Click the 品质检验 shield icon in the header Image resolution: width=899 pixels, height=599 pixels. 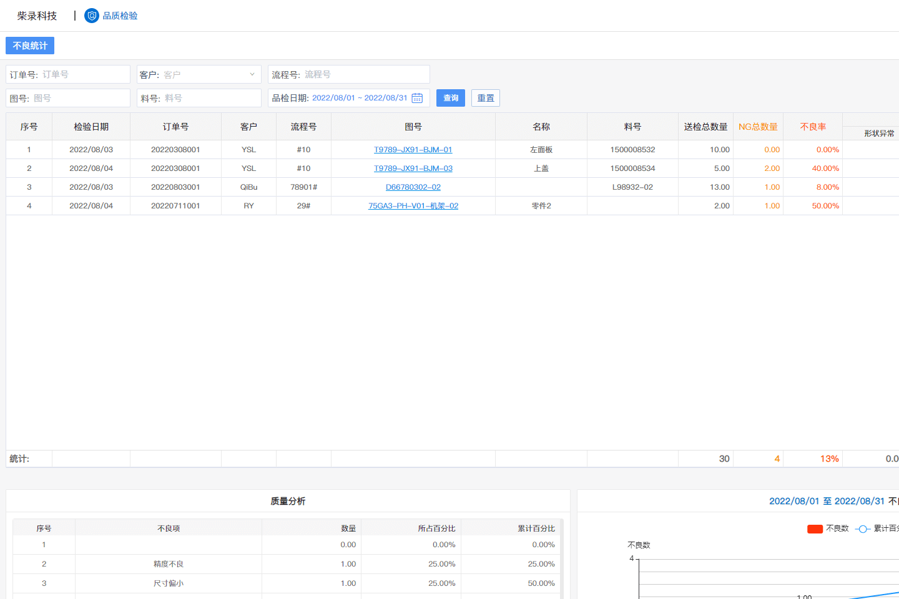91,16
